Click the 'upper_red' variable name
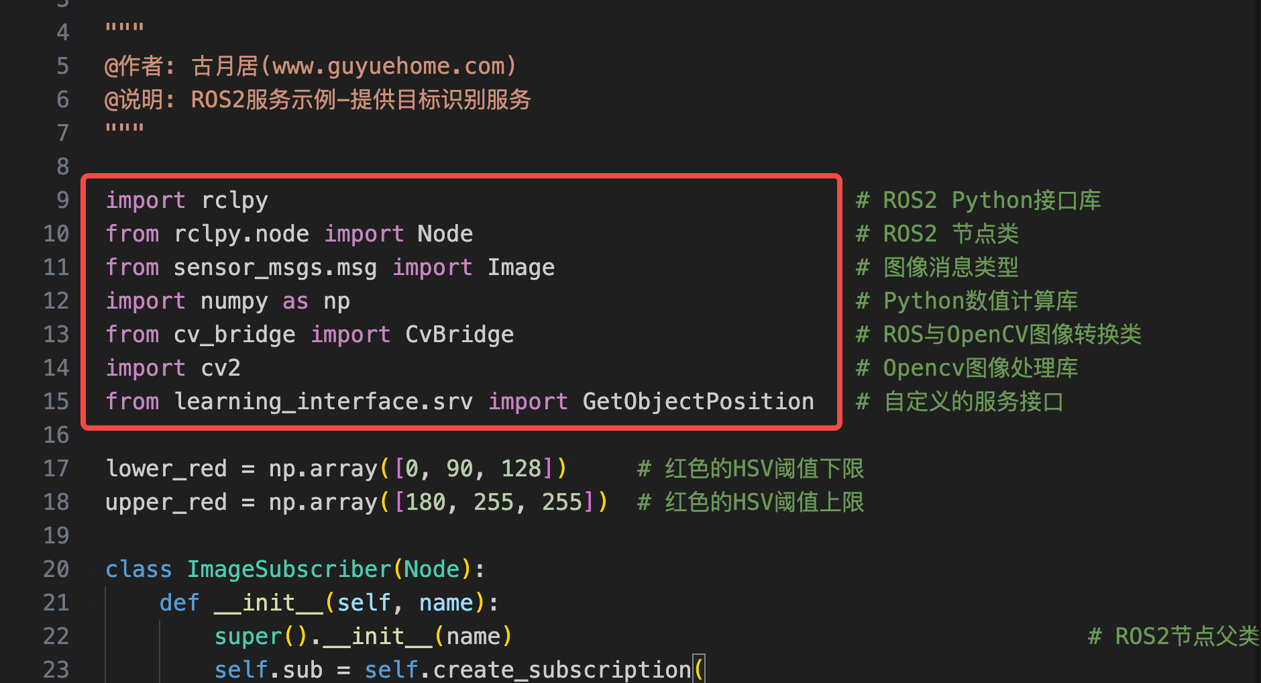 click(x=166, y=503)
